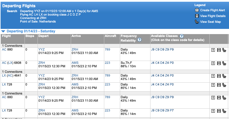229x119 pixels.
Task: Click ZRH departure airport in AC (LX) 6808 row
Action: pyautogui.click(x=42, y=63)
